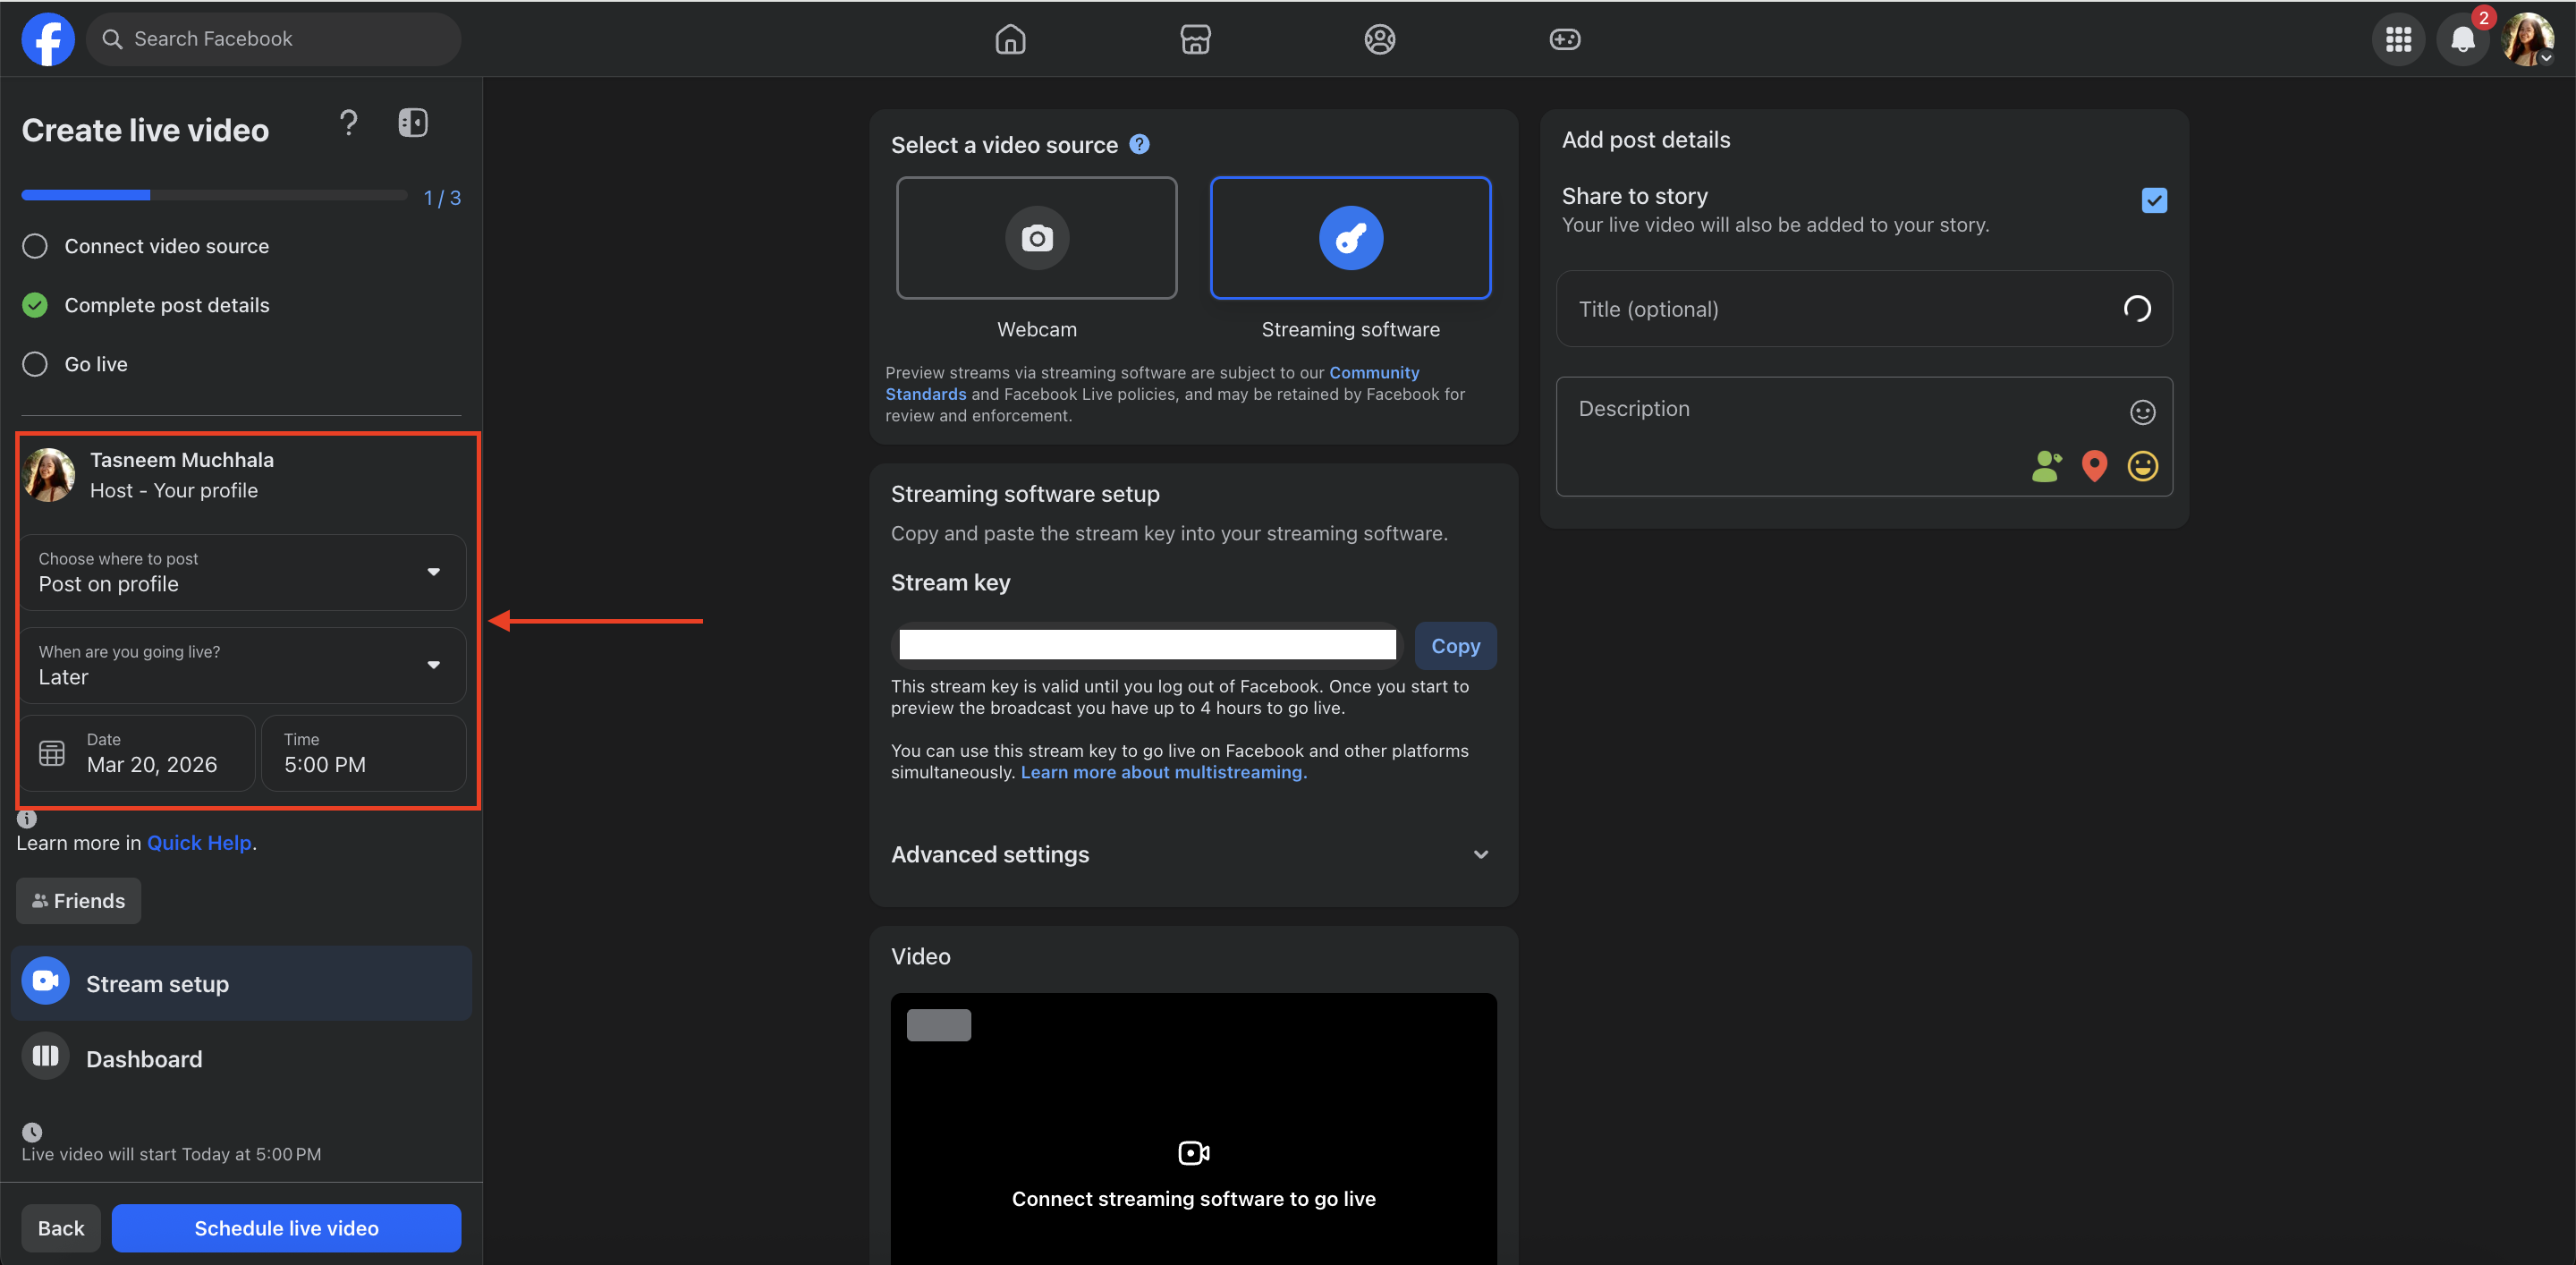Image resolution: width=2576 pixels, height=1265 pixels.
Task: Click the Schedule live video button
Action: (286, 1228)
